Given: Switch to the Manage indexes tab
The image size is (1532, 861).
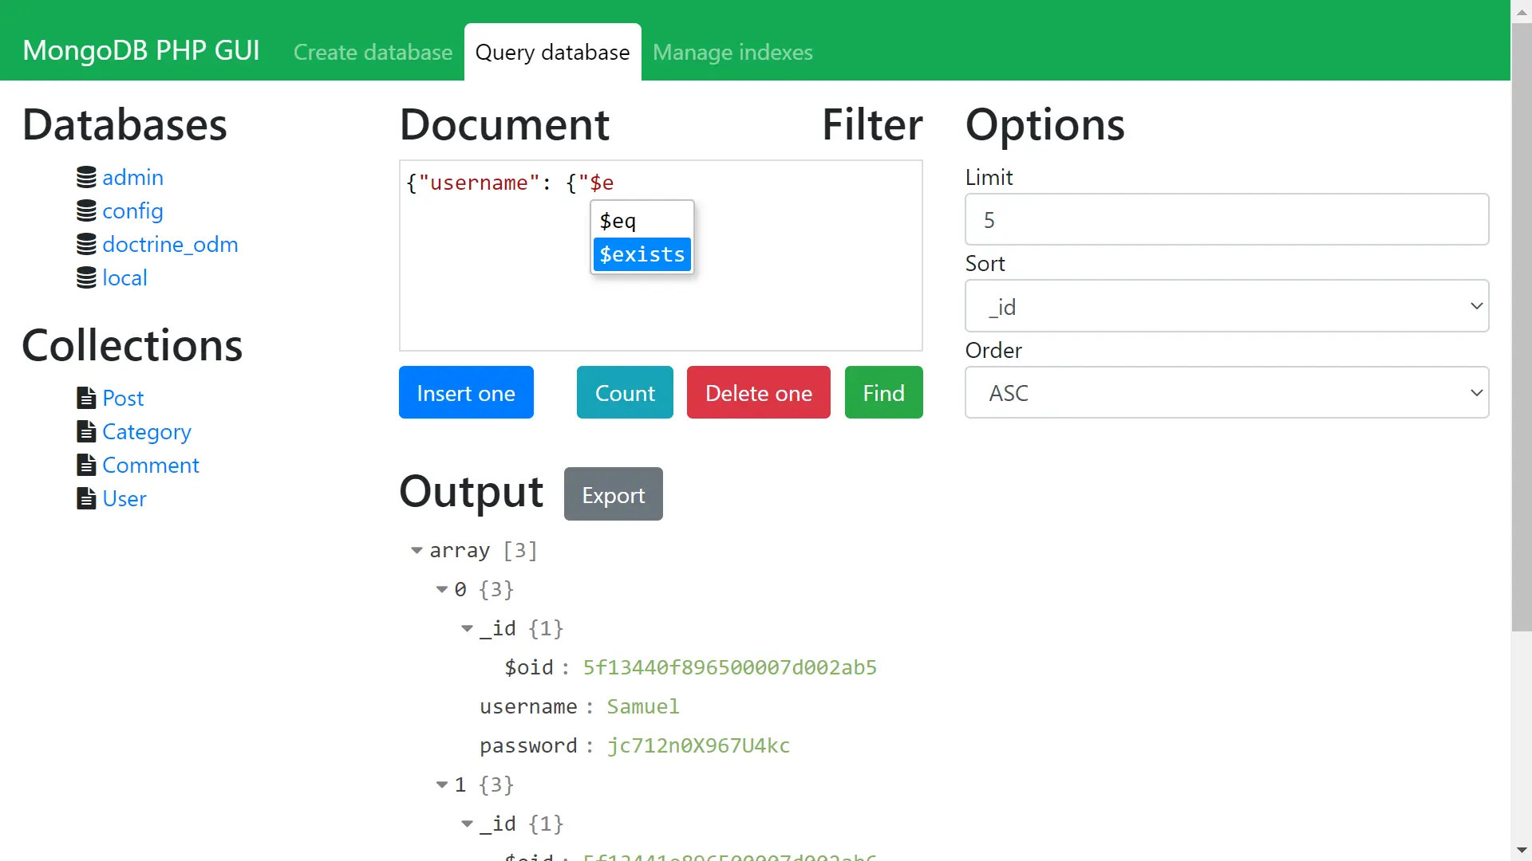Looking at the screenshot, I should (732, 52).
